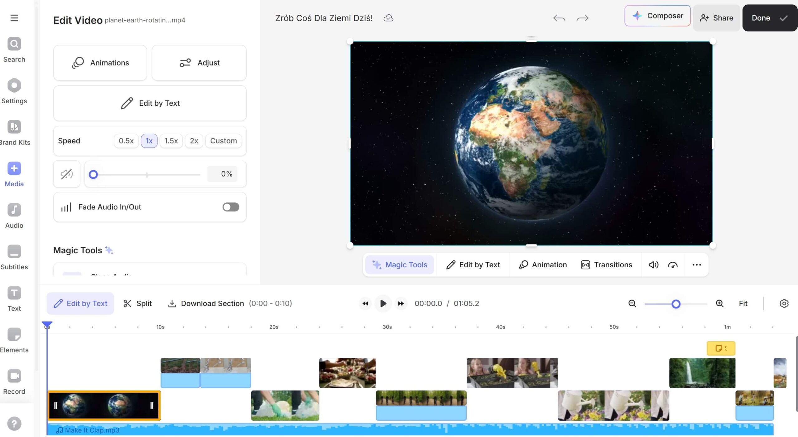Viewport: 798px width, 437px height.
Task: Click the Split button
Action: (x=137, y=303)
